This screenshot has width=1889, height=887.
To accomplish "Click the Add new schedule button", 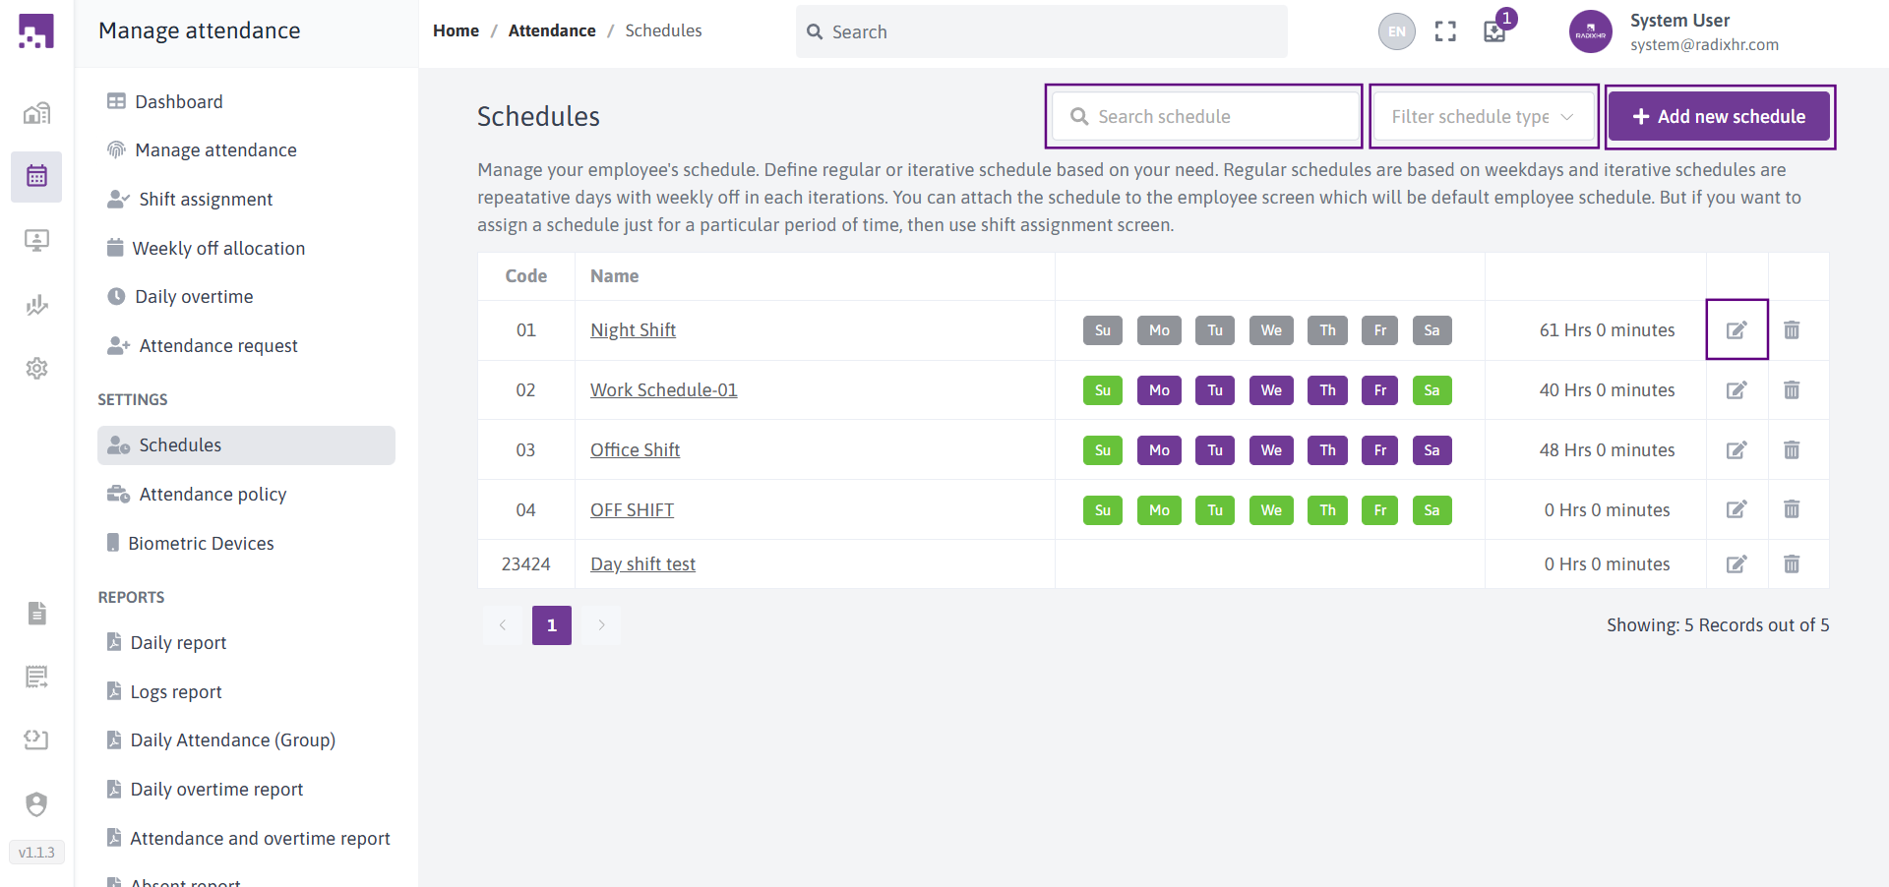I will (1719, 117).
